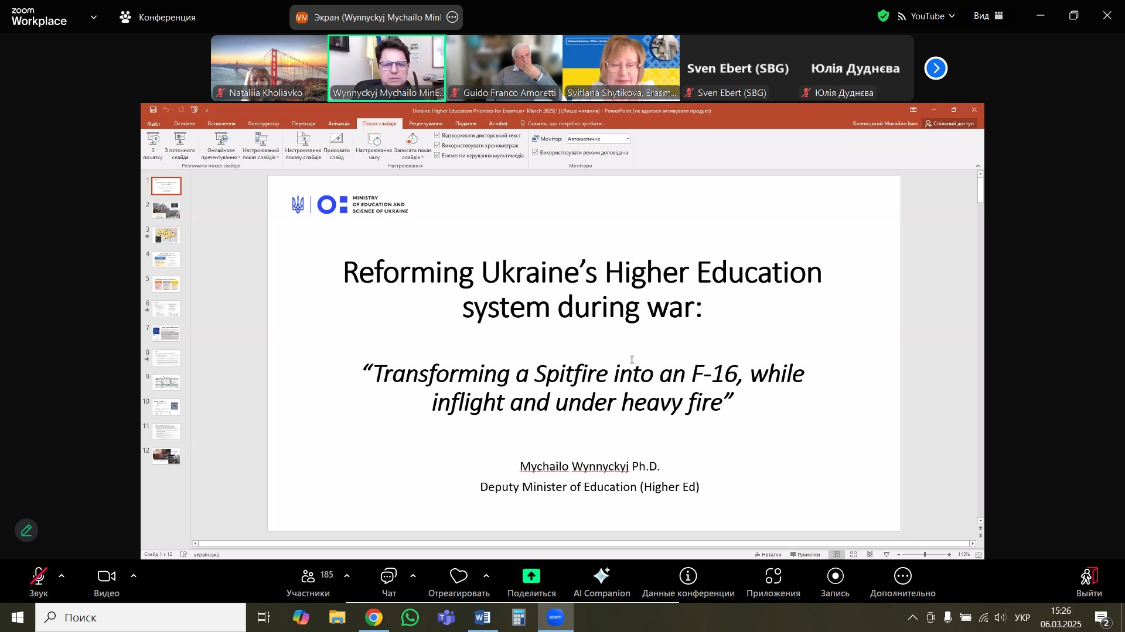The width and height of the screenshot is (1125, 632).
Task: Expand audio options arrow next to Звук
Action: click(62, 577)
